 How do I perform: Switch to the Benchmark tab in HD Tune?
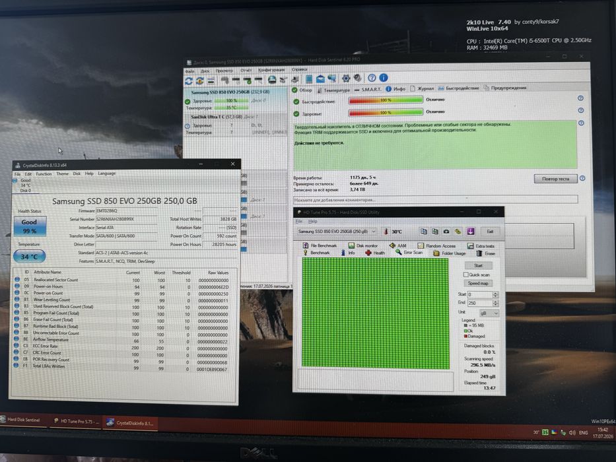[316, 253]
